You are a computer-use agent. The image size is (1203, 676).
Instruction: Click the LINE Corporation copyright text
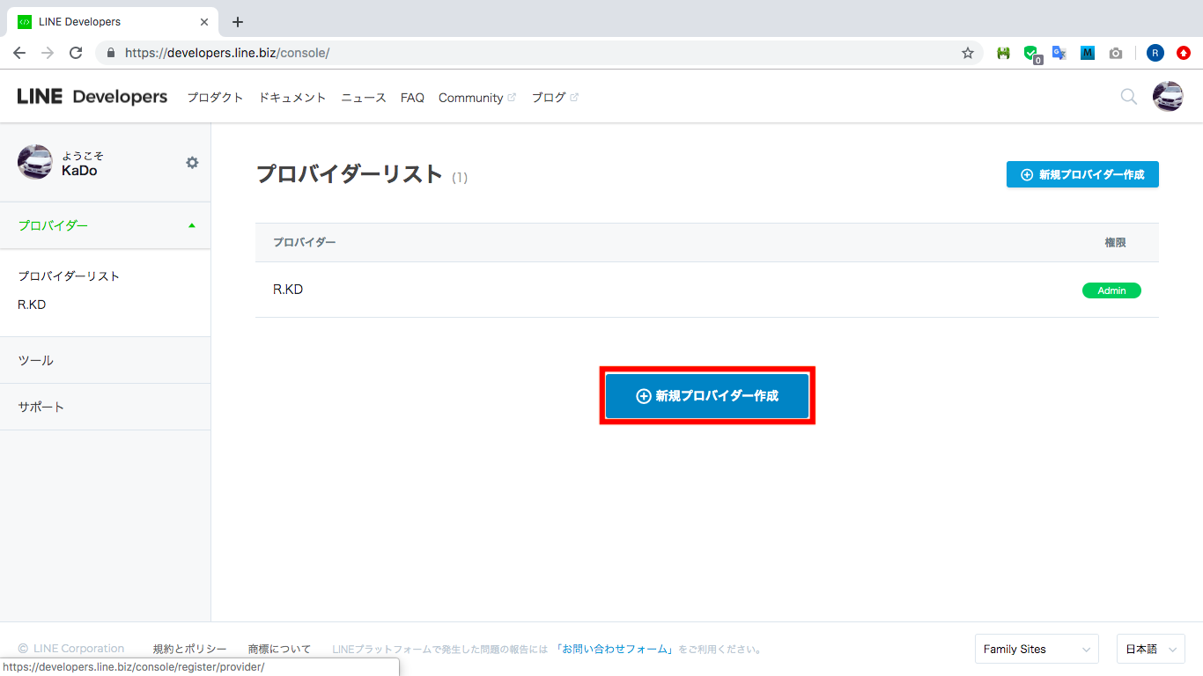71,649
